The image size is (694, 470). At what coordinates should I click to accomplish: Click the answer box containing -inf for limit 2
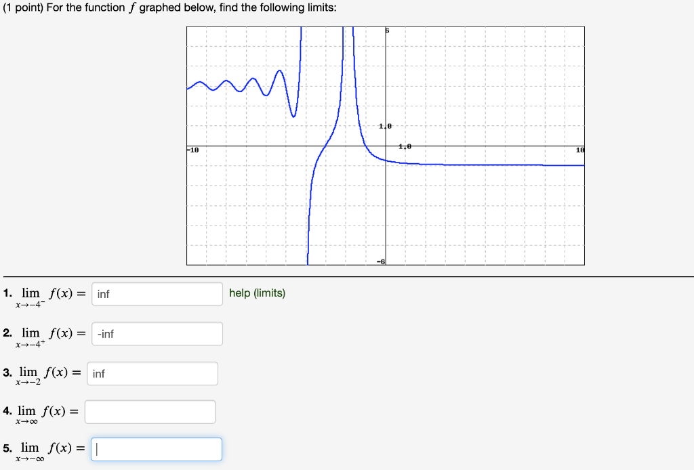point(157,333)
